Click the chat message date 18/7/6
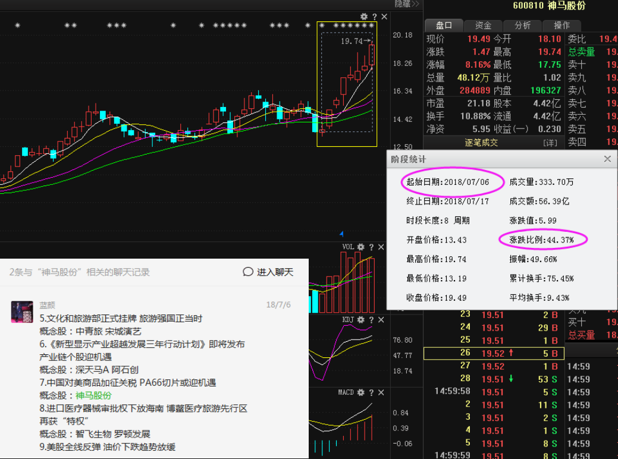The image size is (618, 459). (x=278, y=304)
